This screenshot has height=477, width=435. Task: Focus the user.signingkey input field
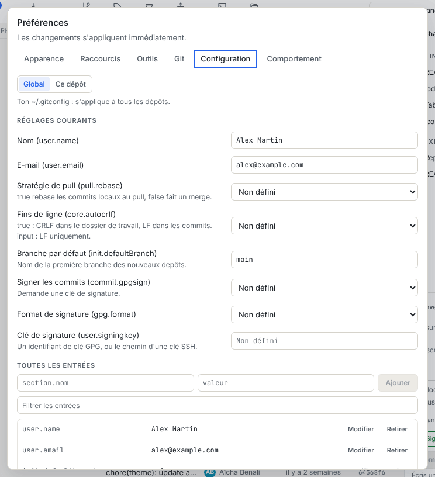pos(324,341)
